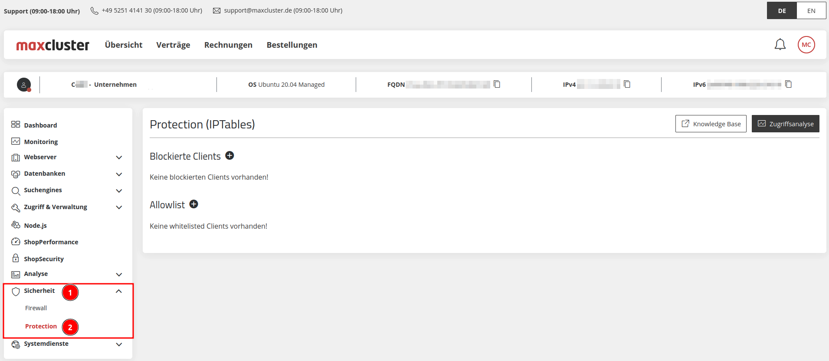Click the Sicherheit shield icon
This screenshot has height=361, width=829.
pos(16,292)
